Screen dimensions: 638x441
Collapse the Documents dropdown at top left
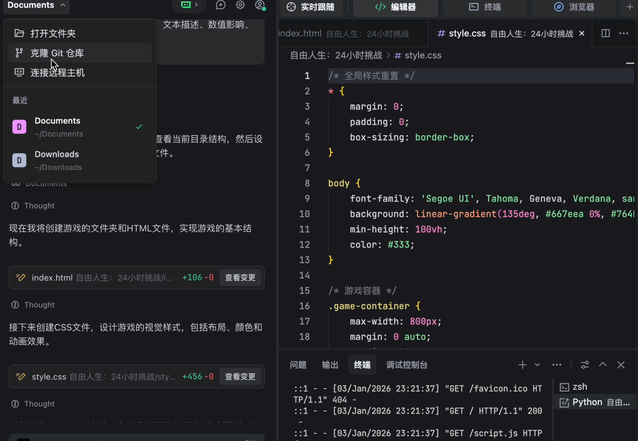[x=36, y=5]
